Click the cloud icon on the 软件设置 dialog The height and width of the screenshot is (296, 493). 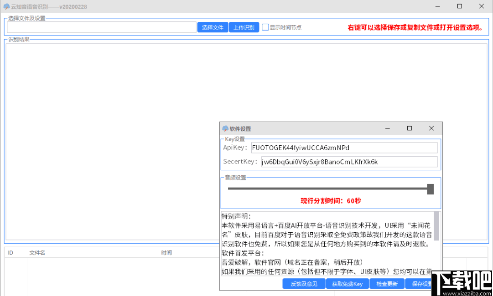pyautogui.click(x=224, y=128)
